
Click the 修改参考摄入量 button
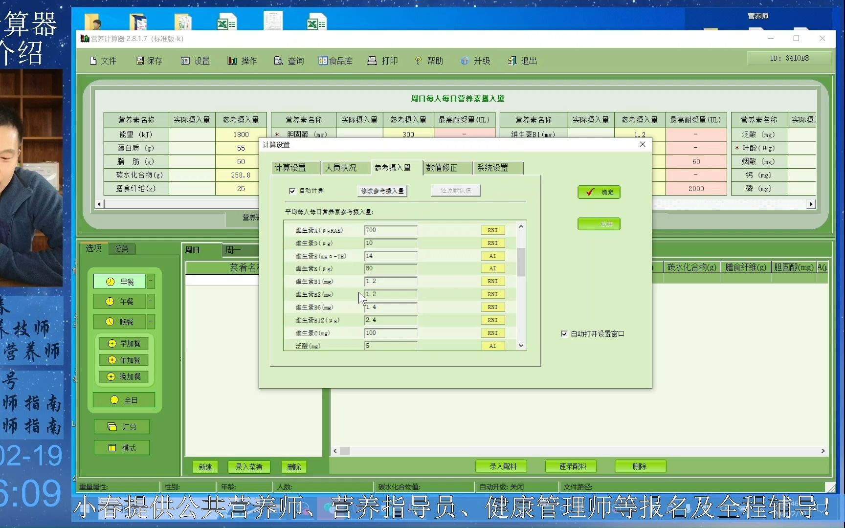tap(382, 191)
